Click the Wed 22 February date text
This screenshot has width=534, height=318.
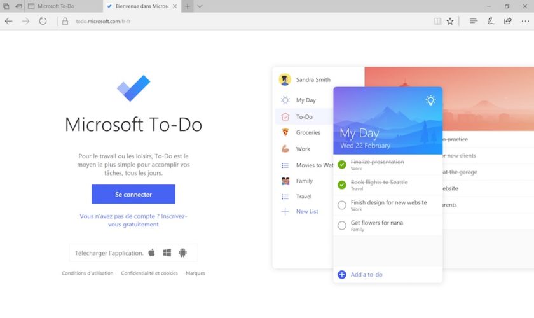coord(365,146)
